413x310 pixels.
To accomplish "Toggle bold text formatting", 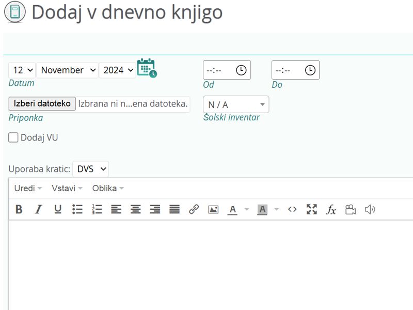I will pos(19,209).
